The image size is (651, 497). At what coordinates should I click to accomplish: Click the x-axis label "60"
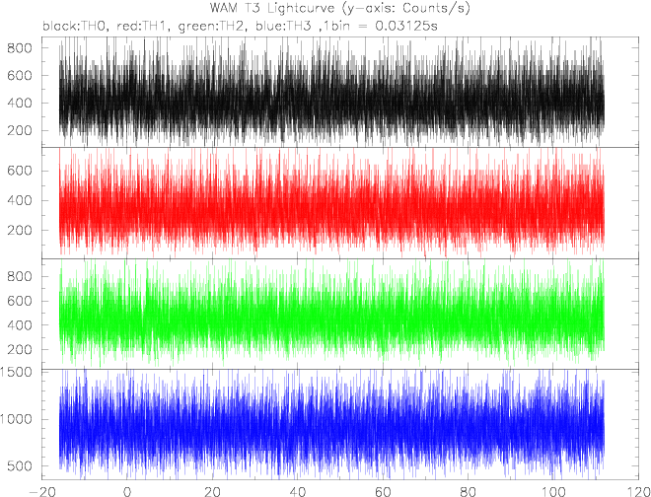384,491
